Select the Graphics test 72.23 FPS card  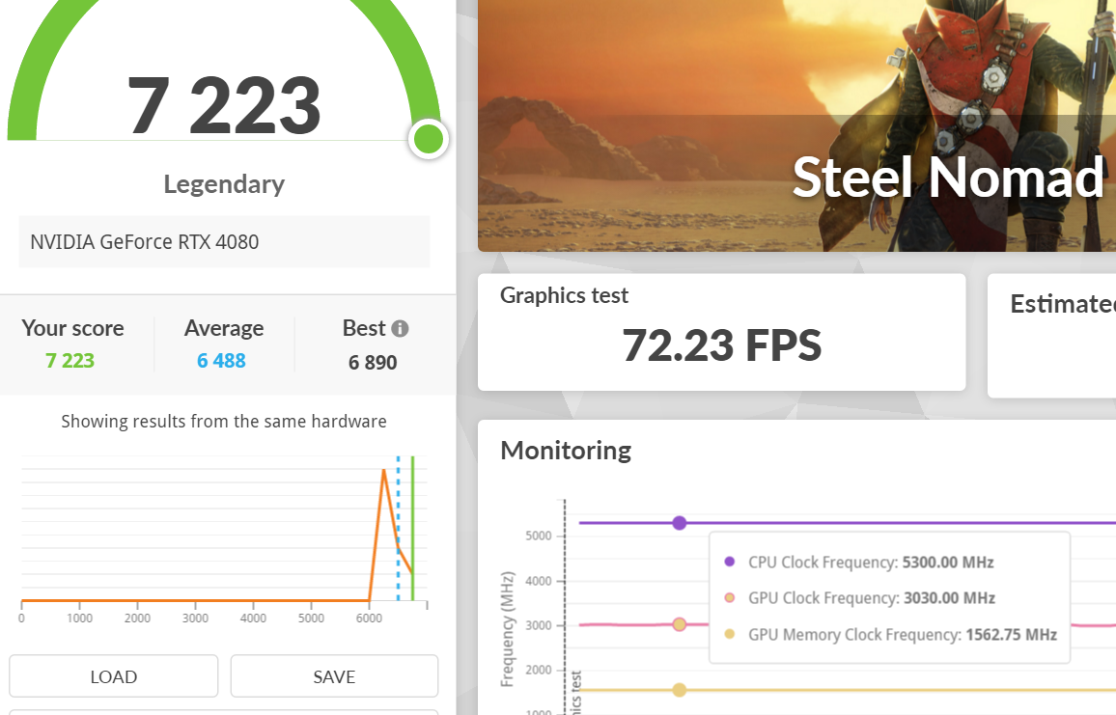(x=721, y=332)
